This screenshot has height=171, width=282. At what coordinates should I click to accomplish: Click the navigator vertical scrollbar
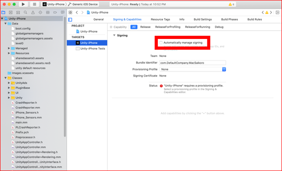point(65,77)
